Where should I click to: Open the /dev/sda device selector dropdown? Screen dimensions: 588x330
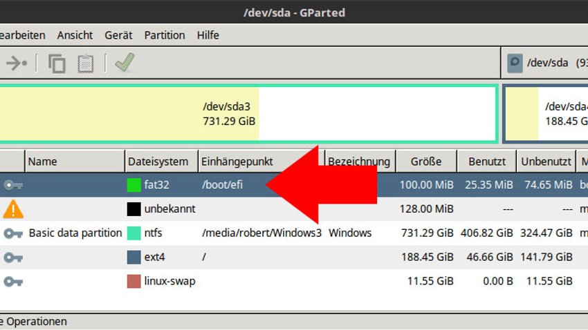click(546, 63)
